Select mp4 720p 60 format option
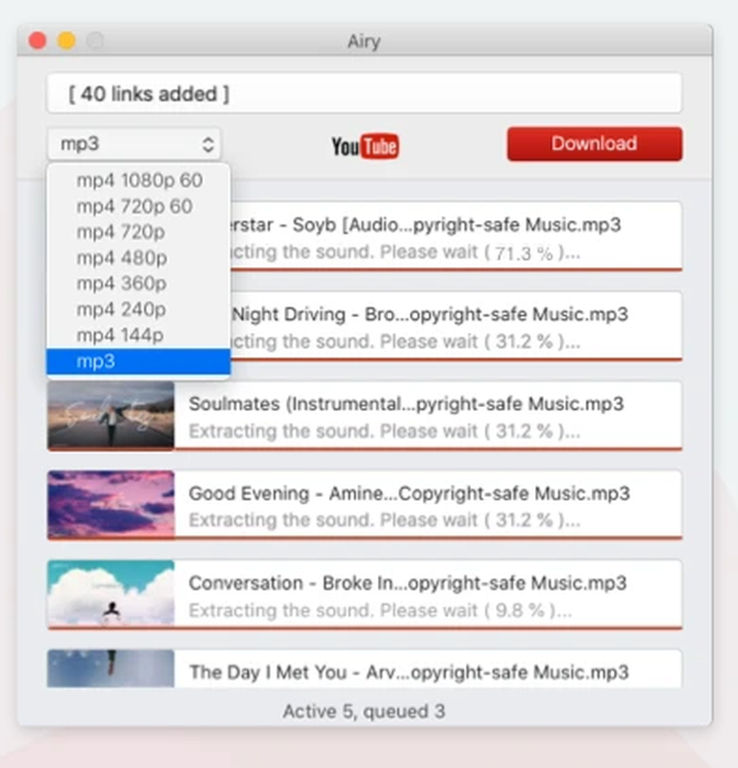The width and height of the screenshot is (738, 768). [139, 206]
